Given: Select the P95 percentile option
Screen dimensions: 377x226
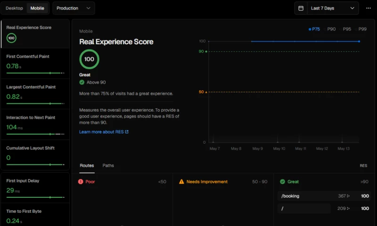Looking at the screenshot, I should click(x=345, y=29).
